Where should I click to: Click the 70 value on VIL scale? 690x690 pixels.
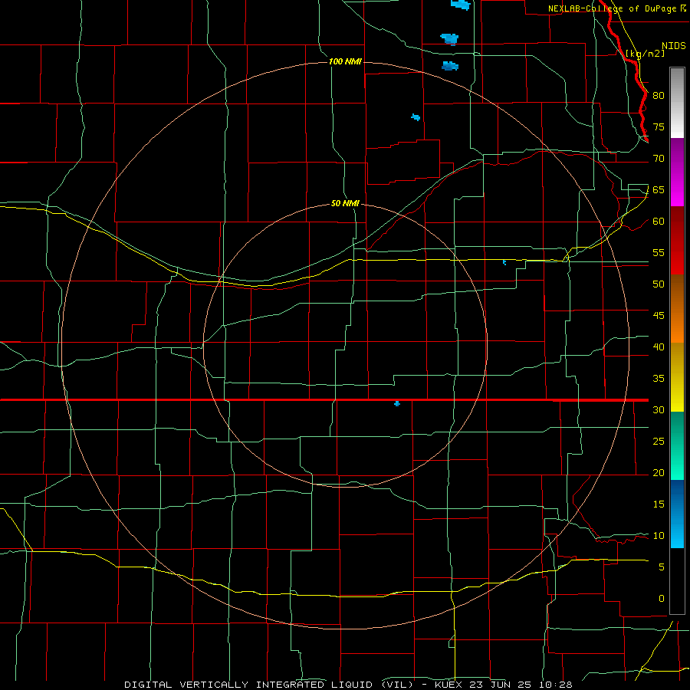click(x=659, y=159)
